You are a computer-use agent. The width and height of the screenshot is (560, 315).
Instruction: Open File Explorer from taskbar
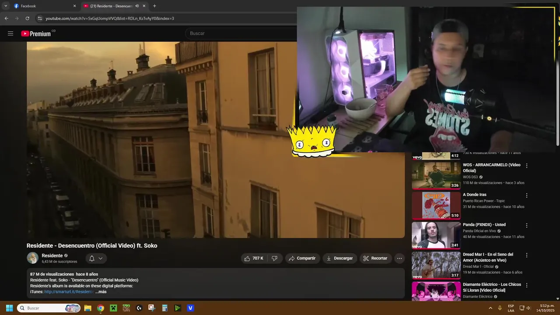pyautogui.click(x=87, y=308)
